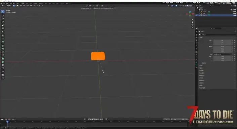Open the File menu in top bar
Viewport: 237px width, 129px height.
coord(4,3)
